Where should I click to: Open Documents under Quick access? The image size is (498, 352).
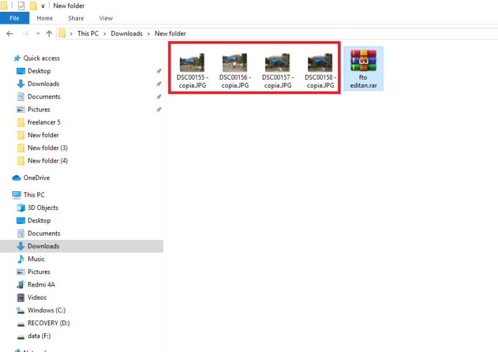click(44, 97)
